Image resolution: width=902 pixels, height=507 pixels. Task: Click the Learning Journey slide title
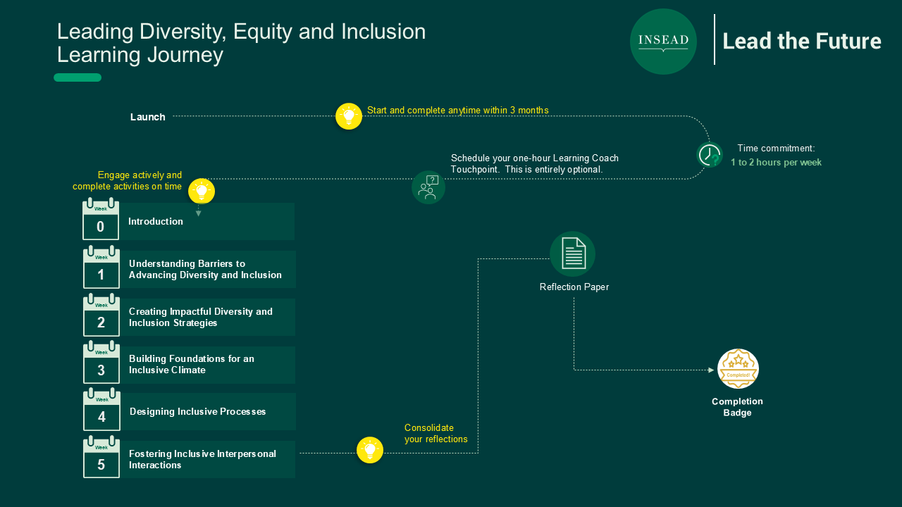pyautogui.click(x=242, y=43)
